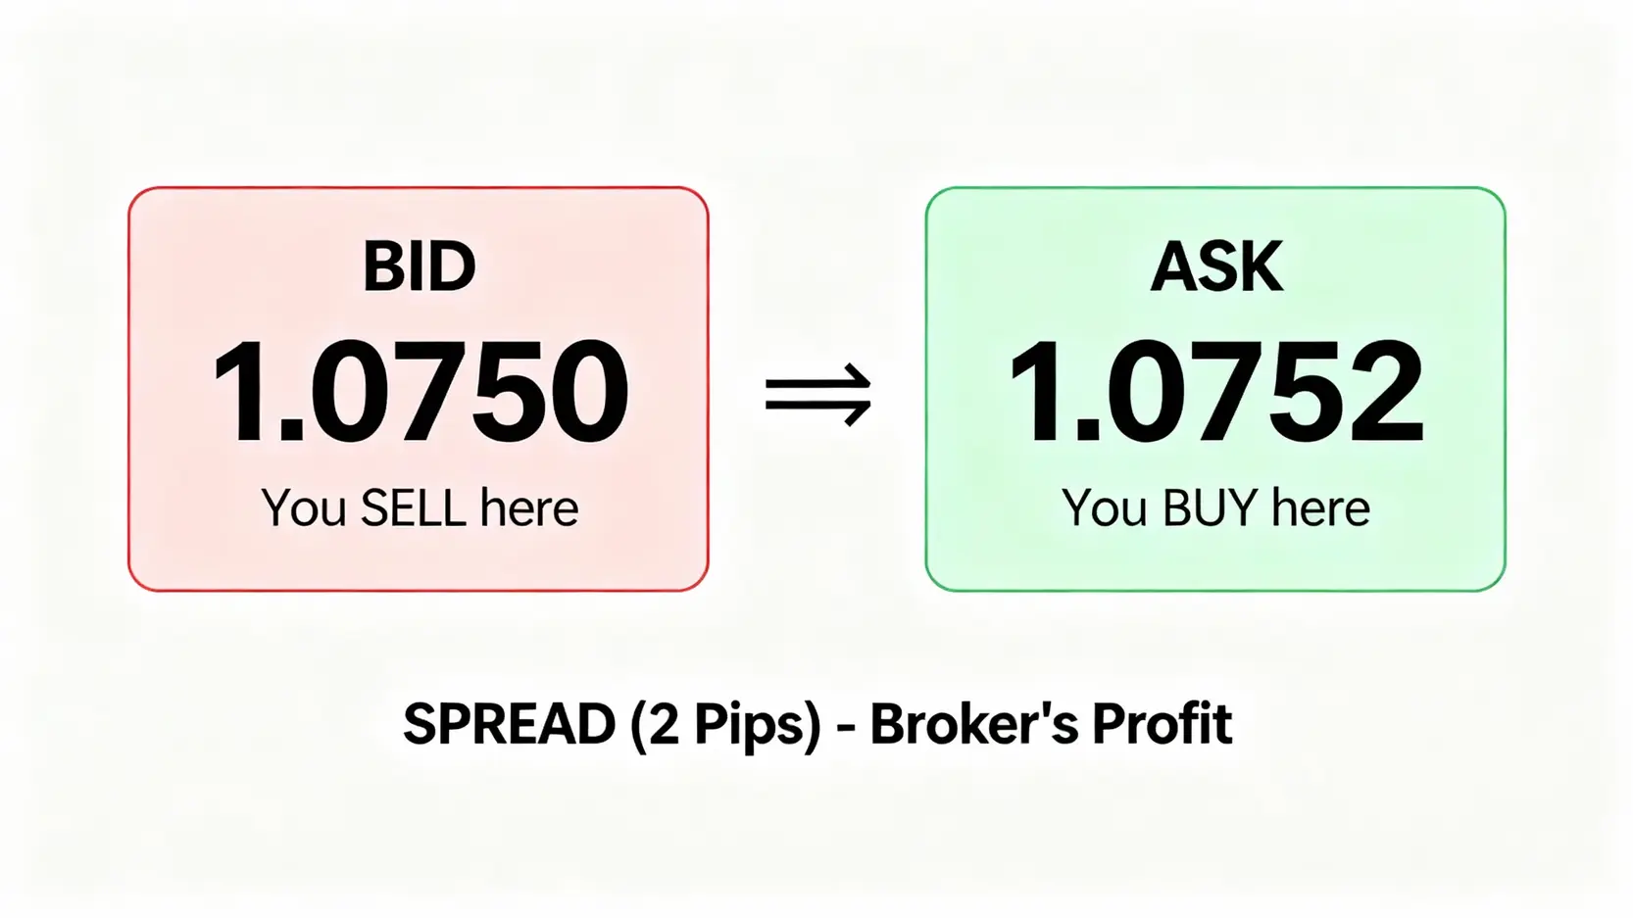Select the ASK heading text
This screenshot has width=1633, height=918.
[1216, 266]
